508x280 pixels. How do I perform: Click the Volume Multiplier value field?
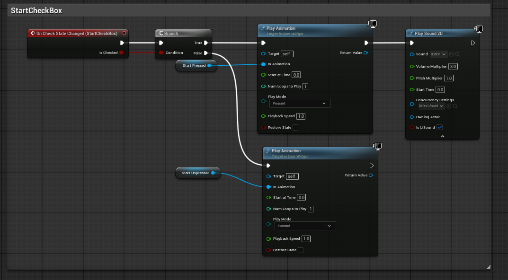pos(453,66)
